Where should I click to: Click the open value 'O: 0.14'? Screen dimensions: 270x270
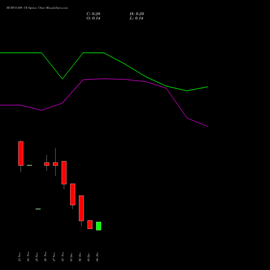tap(93, 18)
